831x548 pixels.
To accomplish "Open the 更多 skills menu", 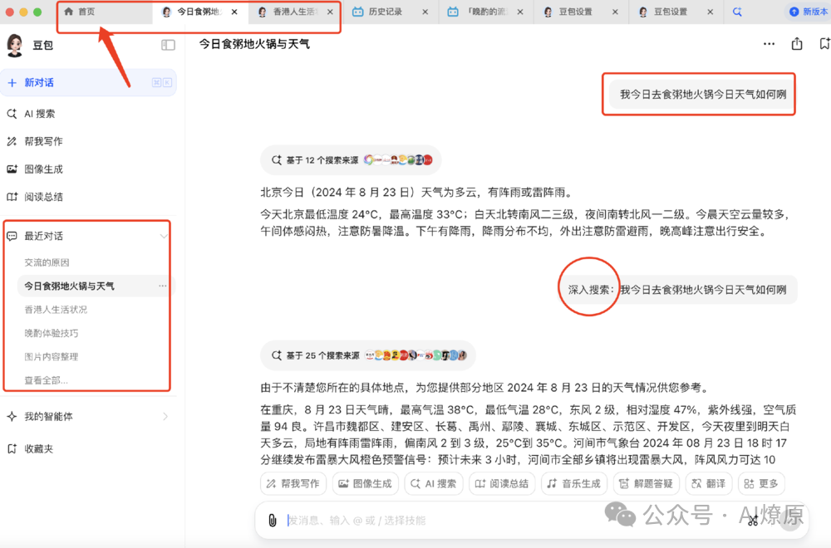I will [761, 483].
